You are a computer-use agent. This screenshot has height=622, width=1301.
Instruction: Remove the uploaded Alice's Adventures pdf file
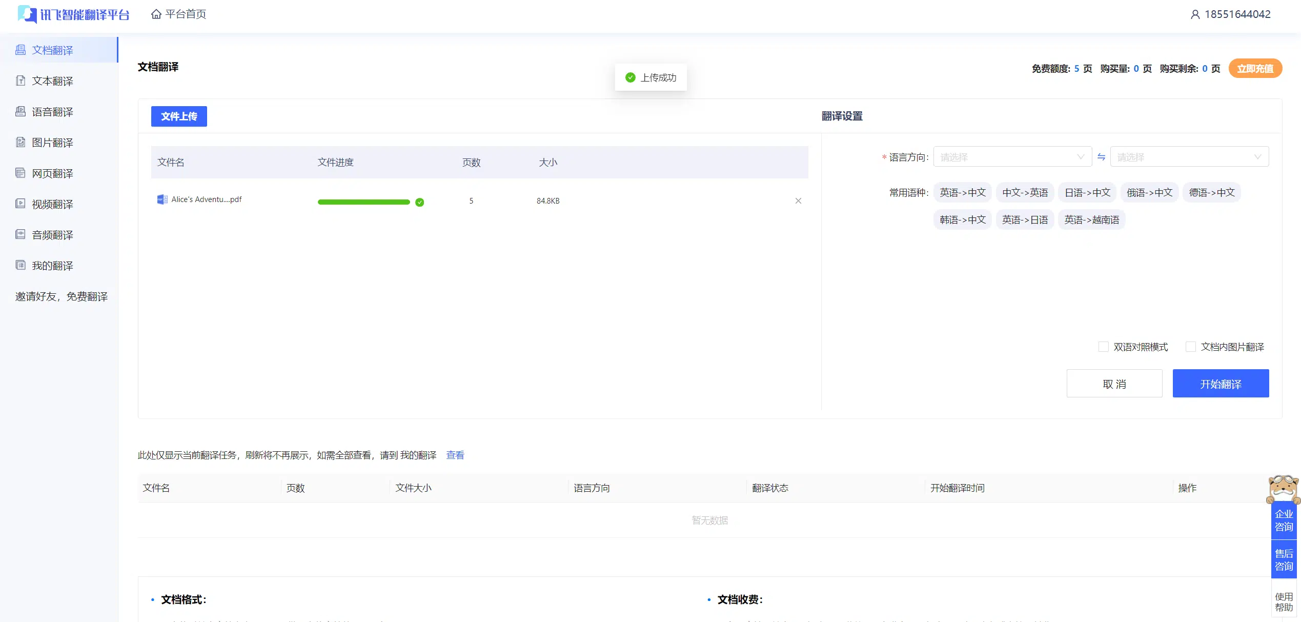click(798, 201)
